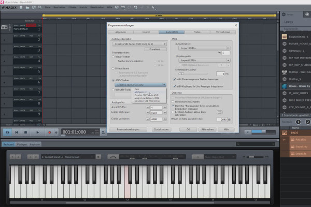Arm the red REC button on Piano Default track
The width and height of the screenshot is (311, 207).
(x=31, y=25)
